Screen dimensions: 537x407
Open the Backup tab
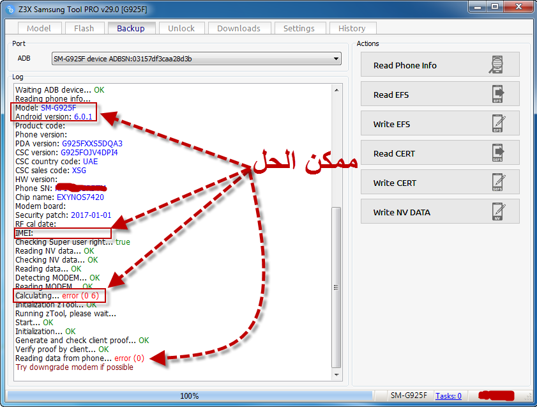131,28
